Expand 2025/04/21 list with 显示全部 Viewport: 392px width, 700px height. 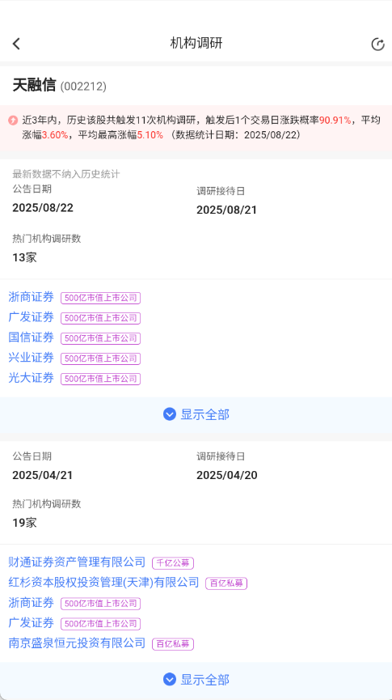click(x=196, y=680)
